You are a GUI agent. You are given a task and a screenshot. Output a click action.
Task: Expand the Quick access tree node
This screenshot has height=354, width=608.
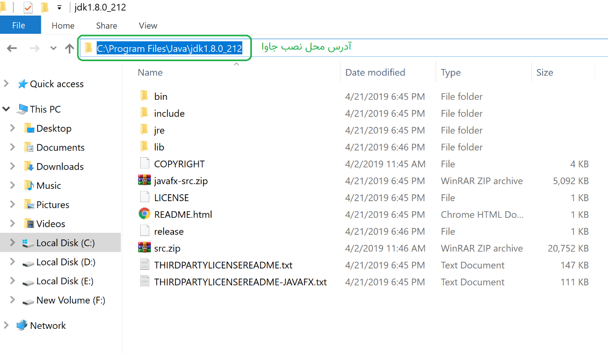[6, 83]
